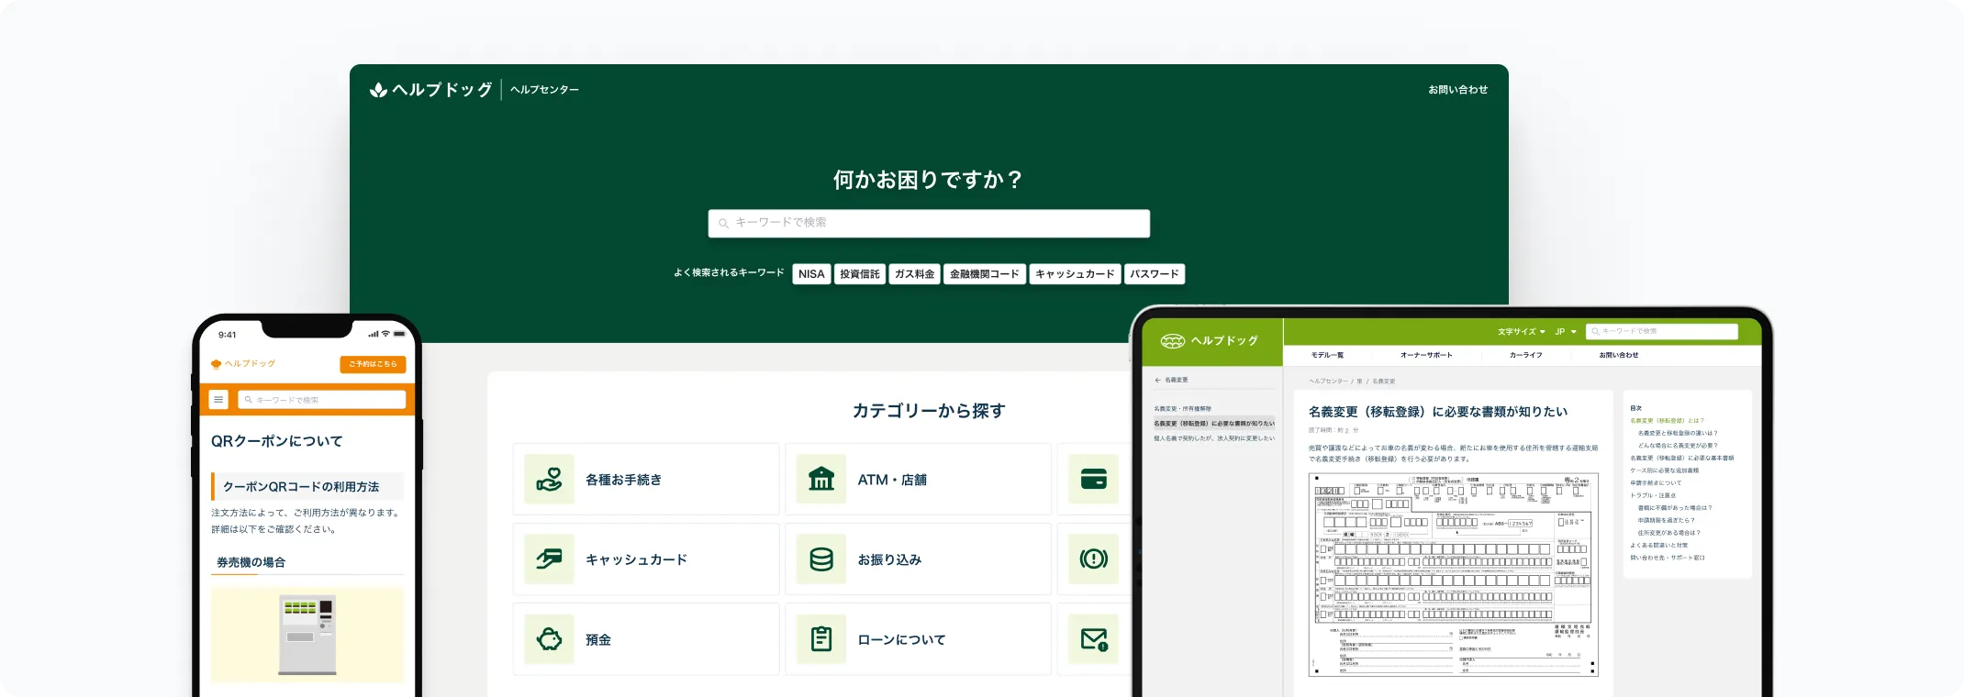This screenshot has width=1964, height=697.
Task: Click the credit card icon in the third column
Action: (1093, 479)
